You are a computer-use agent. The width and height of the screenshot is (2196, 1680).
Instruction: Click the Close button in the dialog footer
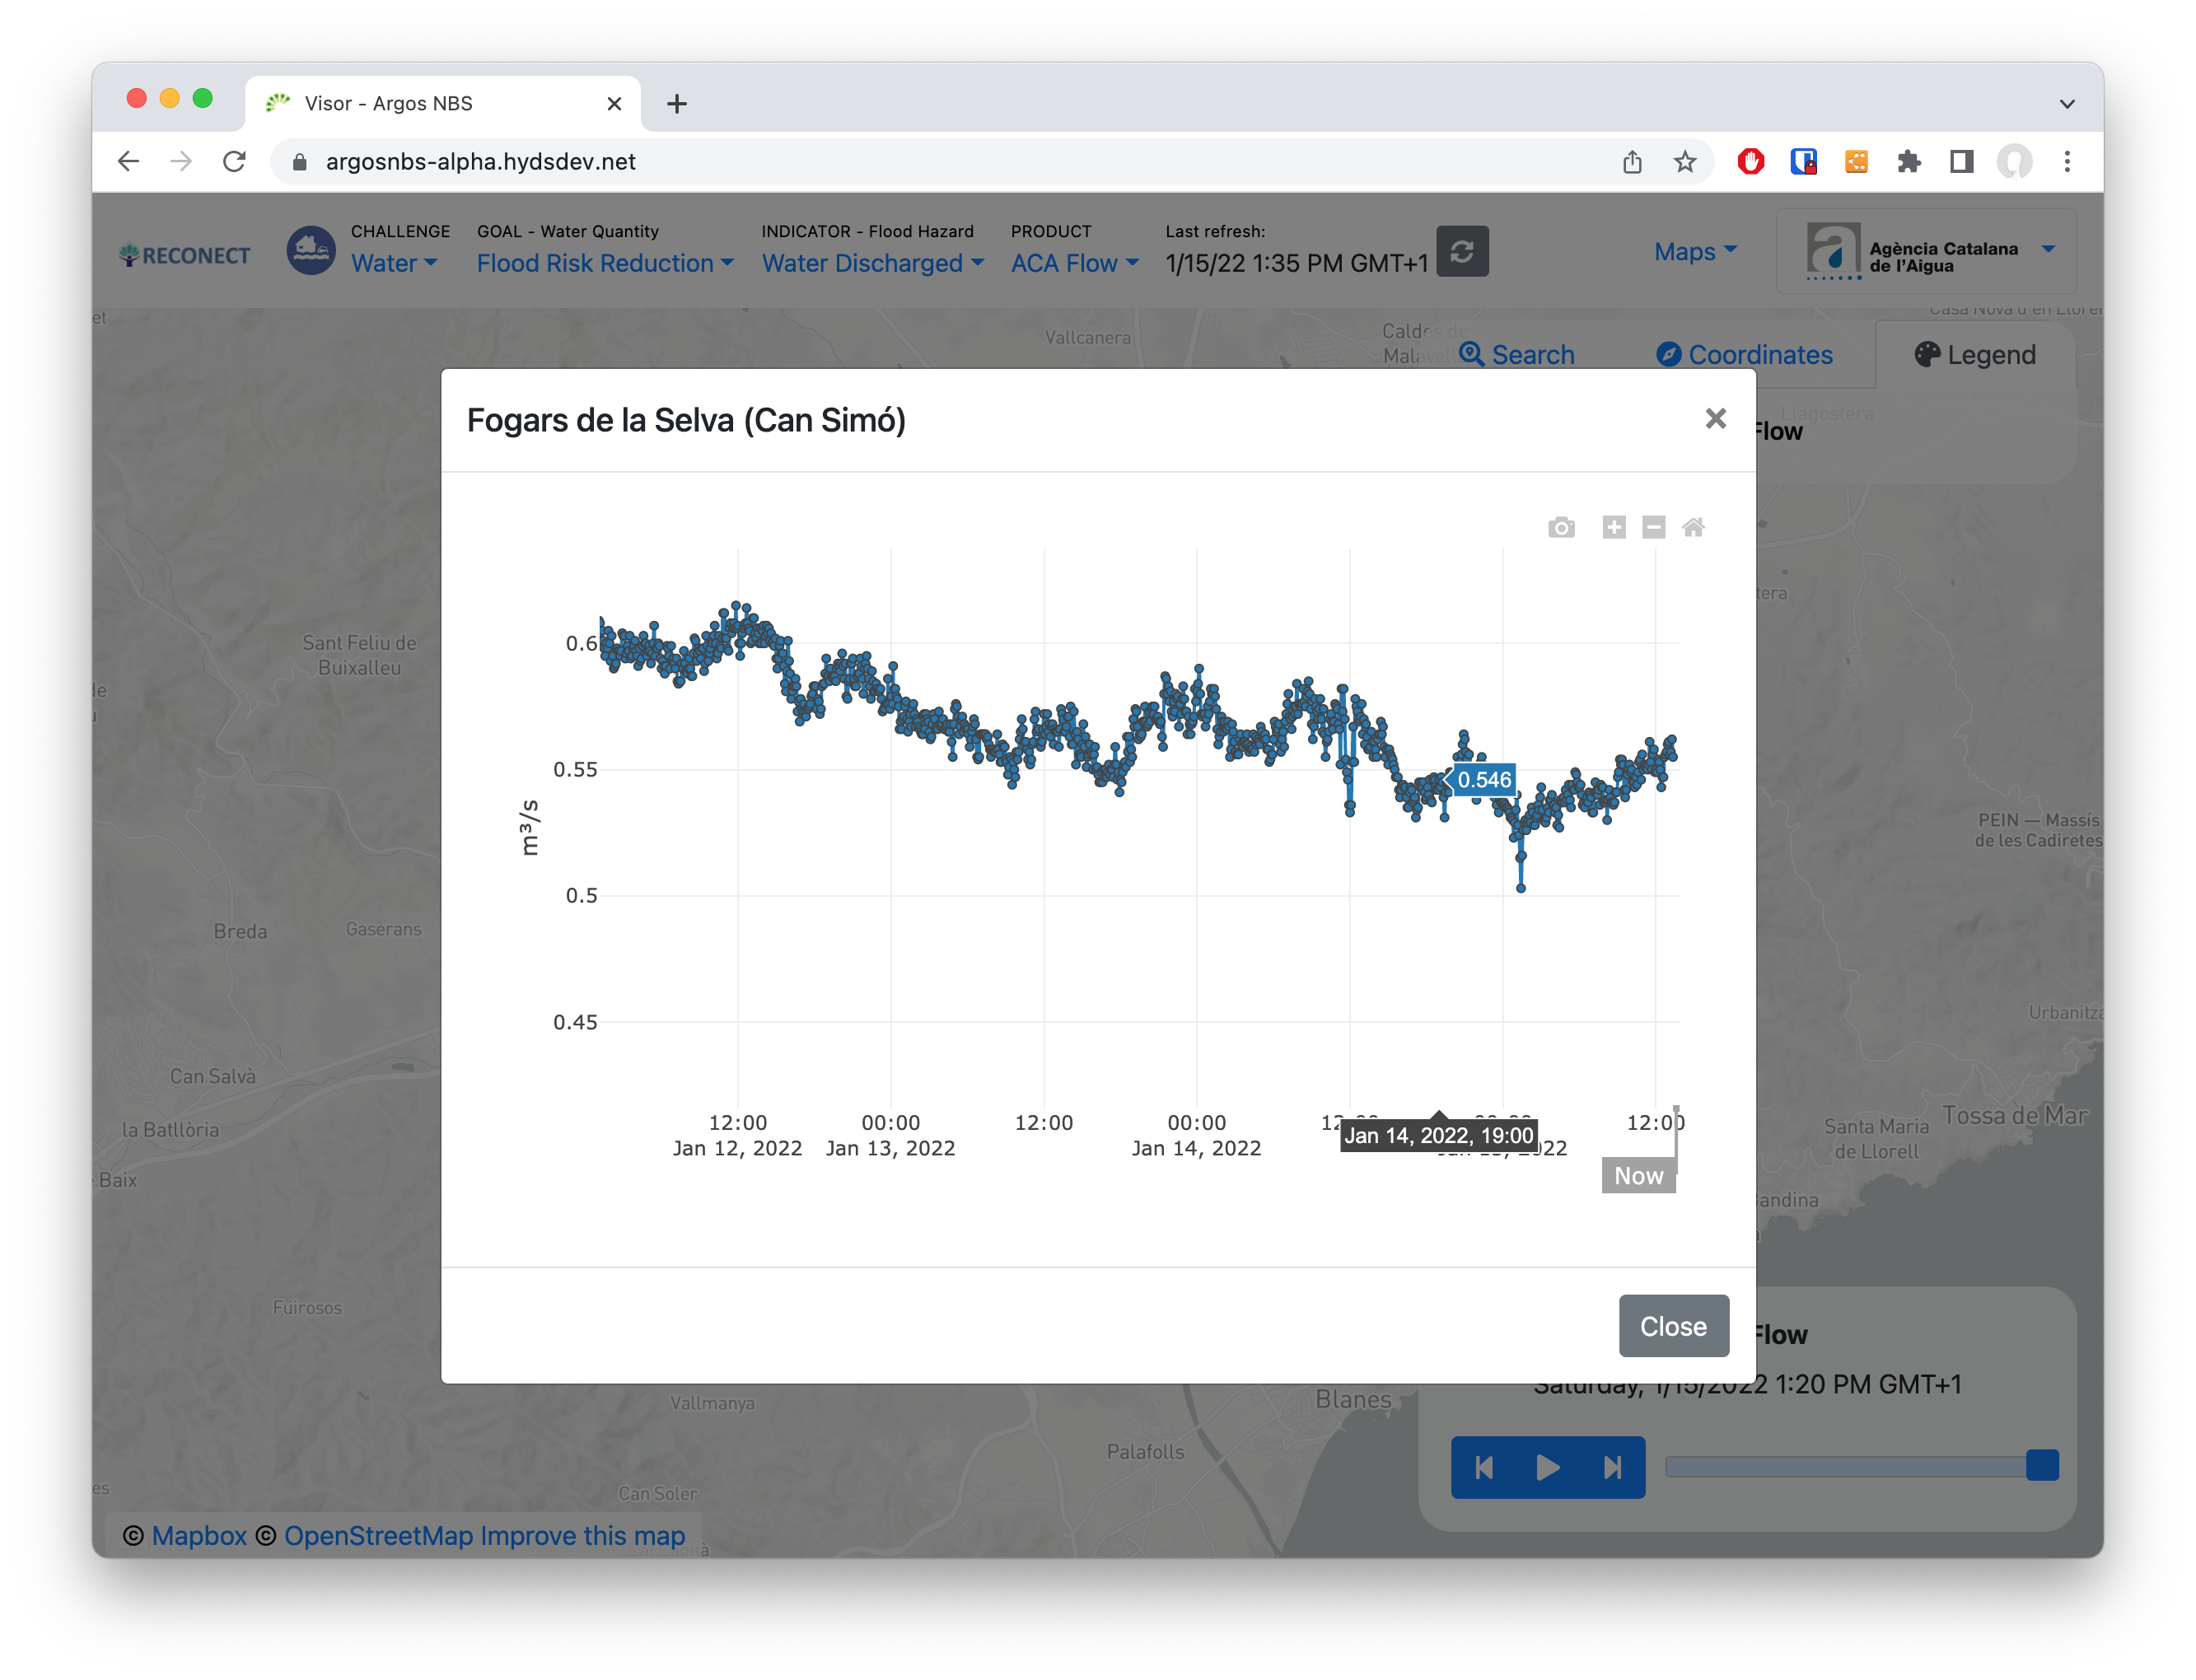coord(1673,1325)
